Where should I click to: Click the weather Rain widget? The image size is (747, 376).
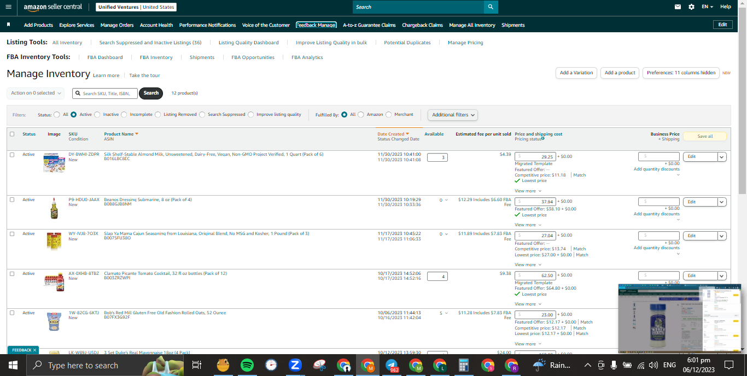552,365
